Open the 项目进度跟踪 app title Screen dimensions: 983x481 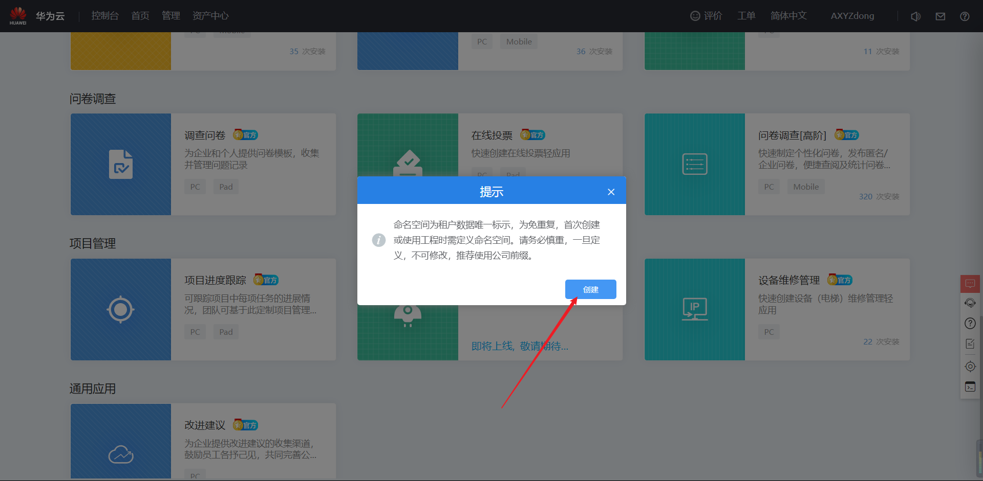click(x=215, y=280)
